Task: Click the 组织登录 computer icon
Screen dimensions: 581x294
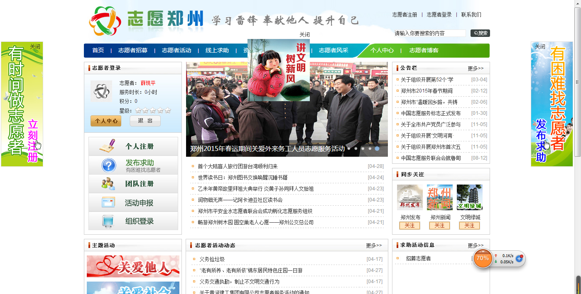Action: pyautogui.click(x=108, y=221)
